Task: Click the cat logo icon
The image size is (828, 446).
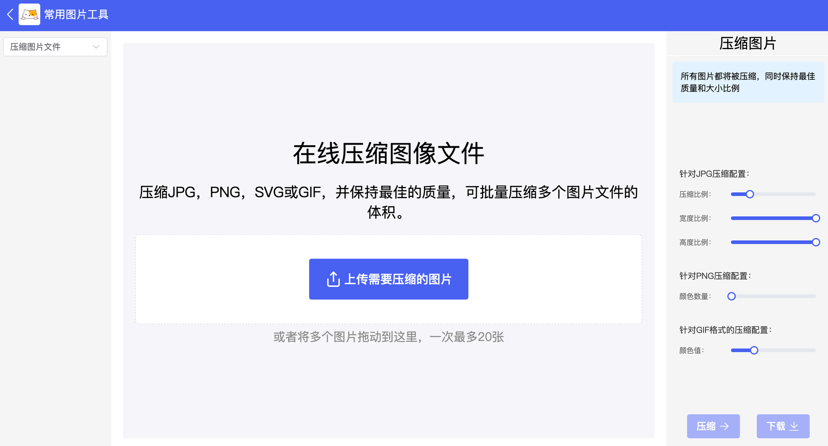Action: 29,14
